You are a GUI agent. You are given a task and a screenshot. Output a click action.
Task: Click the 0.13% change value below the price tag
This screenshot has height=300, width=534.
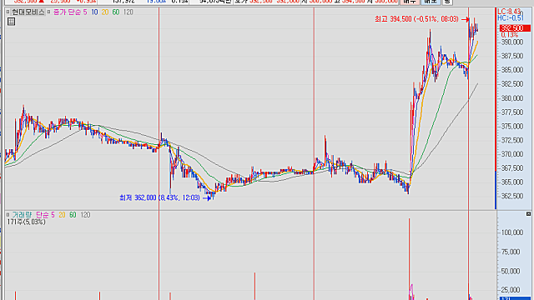pos(510,35)
